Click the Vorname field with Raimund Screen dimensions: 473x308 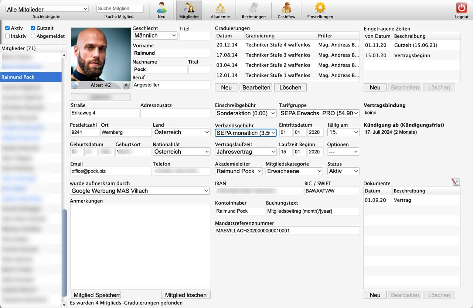point(171,53)
